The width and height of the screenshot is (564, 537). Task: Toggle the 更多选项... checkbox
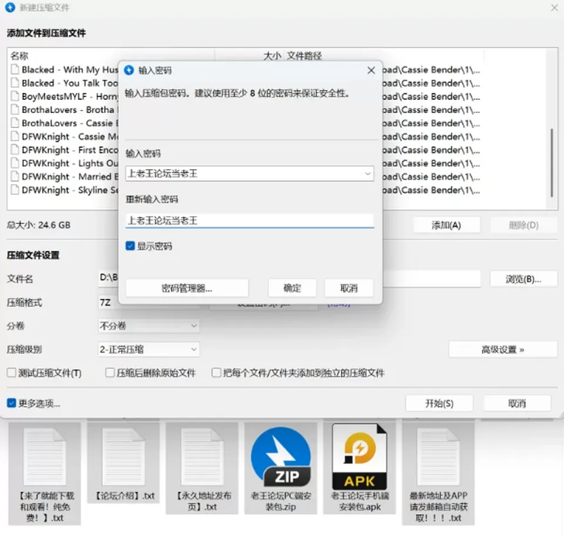click(x=12, y=403)
